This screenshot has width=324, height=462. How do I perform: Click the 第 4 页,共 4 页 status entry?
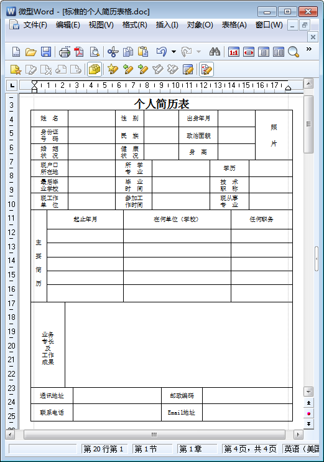tap(249, 449)
